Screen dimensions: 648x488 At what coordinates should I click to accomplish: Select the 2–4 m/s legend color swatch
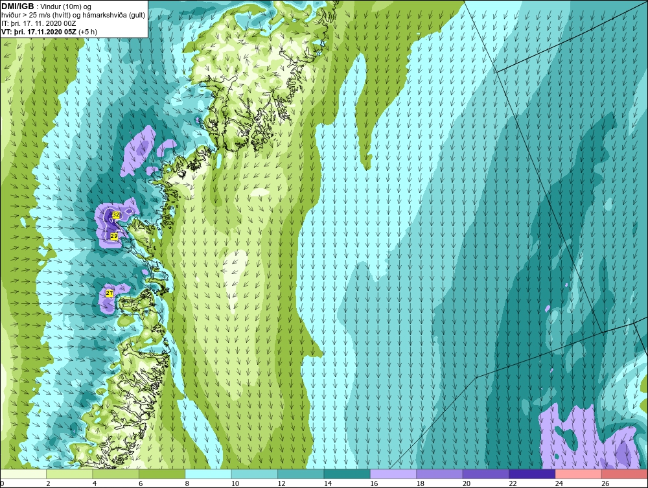[69, 474]
